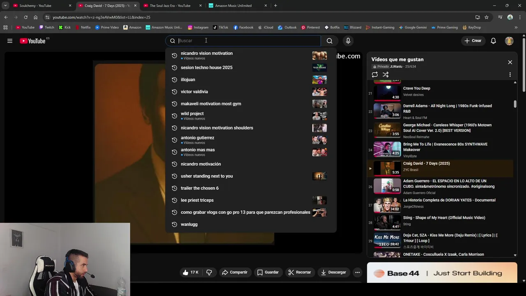Toggle shuffle for the playlist
The image size is (526, 296).
pos(385,75)
